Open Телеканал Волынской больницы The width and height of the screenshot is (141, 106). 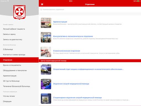click(x=17, y=86)
